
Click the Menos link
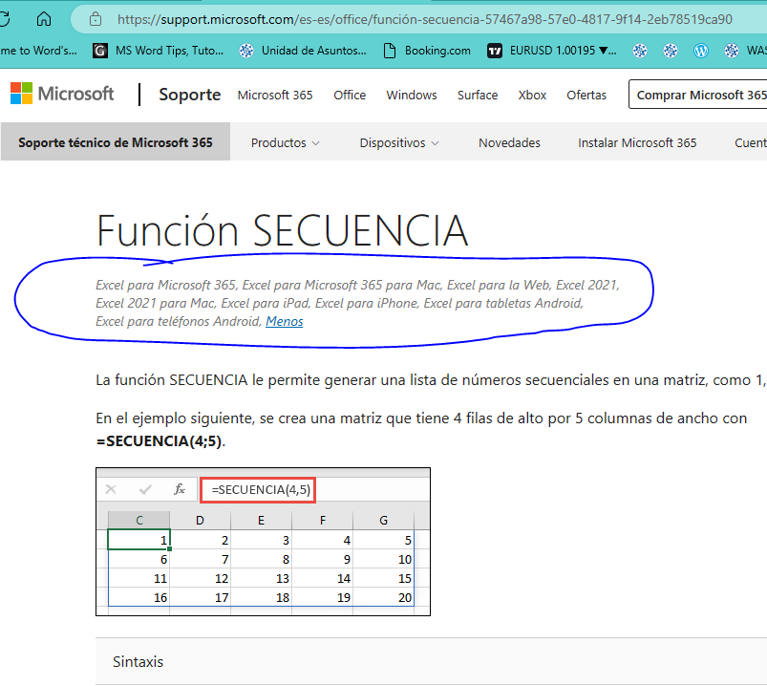(285, 321)
